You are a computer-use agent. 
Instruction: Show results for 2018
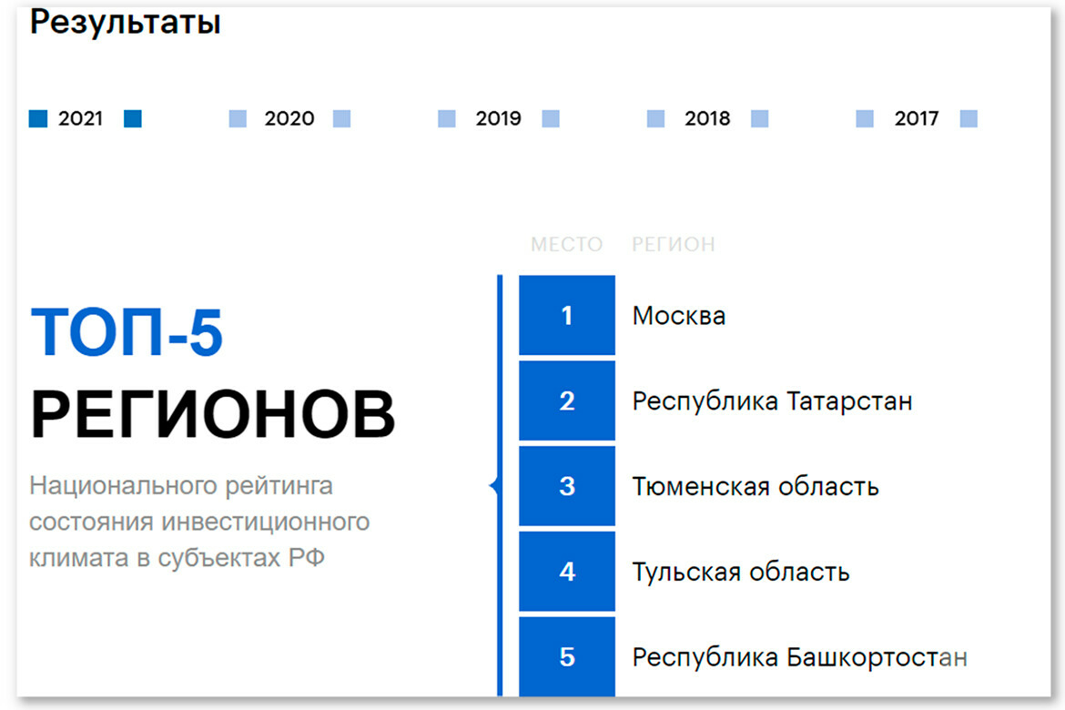[x=707, y=118]
